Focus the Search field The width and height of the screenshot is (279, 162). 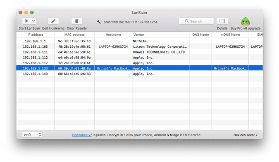click(x=196, y=21)
